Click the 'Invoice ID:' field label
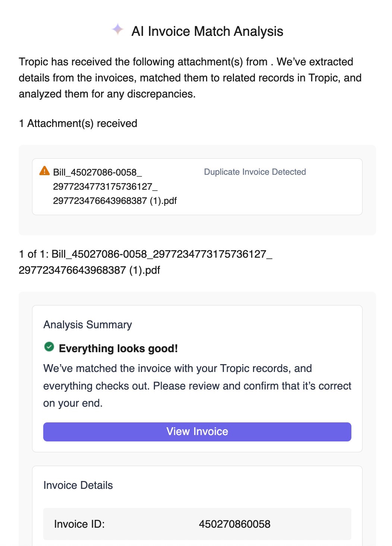392x546 pixels. coord(79,524)
